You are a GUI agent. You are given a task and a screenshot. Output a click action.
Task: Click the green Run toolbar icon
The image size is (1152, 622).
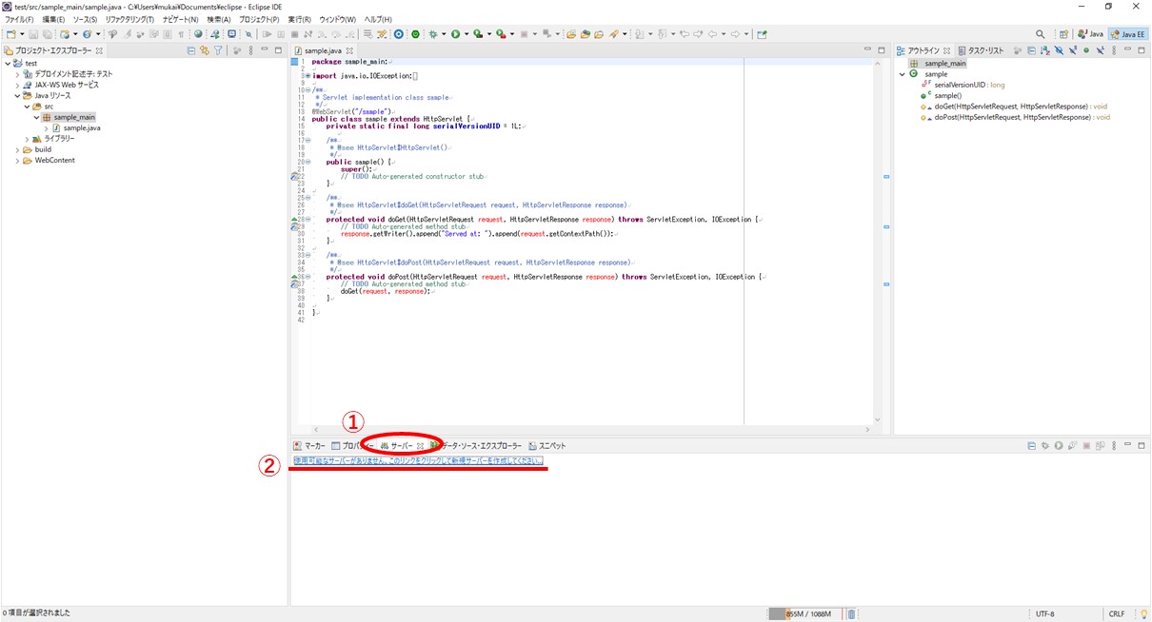[x=454, y=34]
